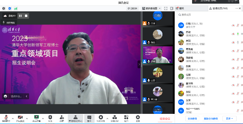Select the active speaker video thumbnail
243x124 pixels.
point(157,55)
